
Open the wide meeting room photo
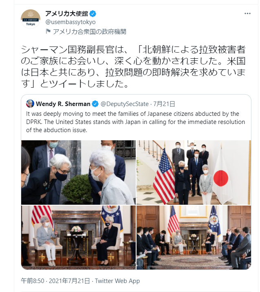tap(194, 237)
